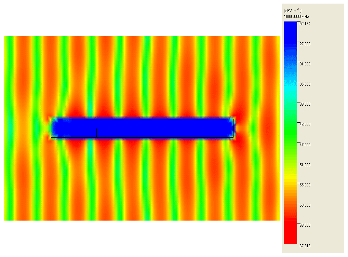
Task: Select the 51.000 legend tick label
Action: [305, 165]
